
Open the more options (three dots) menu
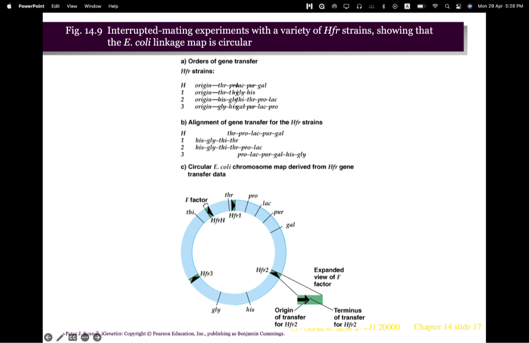85,338
